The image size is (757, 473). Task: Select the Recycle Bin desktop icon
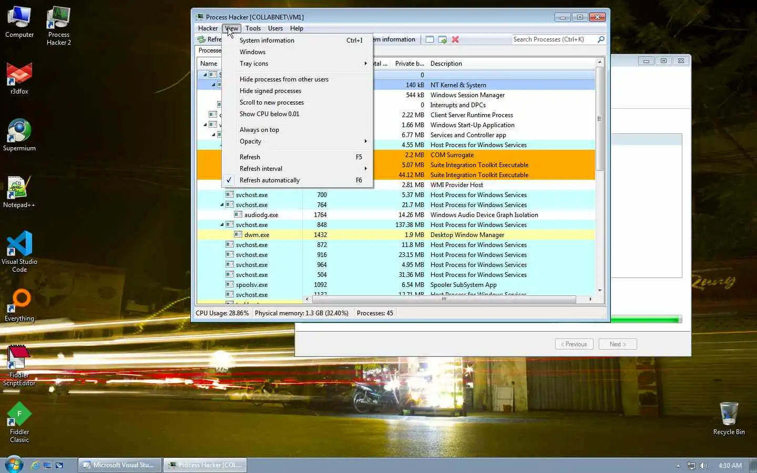(729, 419)
